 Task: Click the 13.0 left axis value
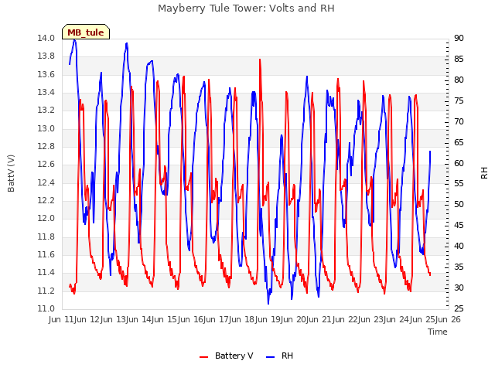click(x=46, y=128)
